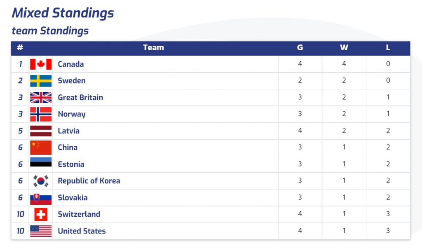Sort by the W column header
The width and height of the screenshot is (422, 248).
coord(344,48)
